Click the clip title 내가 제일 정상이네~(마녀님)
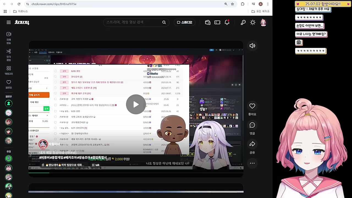This screenshot has height=198, width=352. [58, 153]
